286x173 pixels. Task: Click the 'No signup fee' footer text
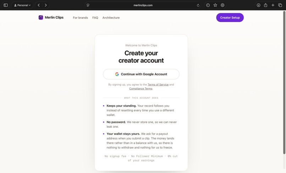click(115, 156)
